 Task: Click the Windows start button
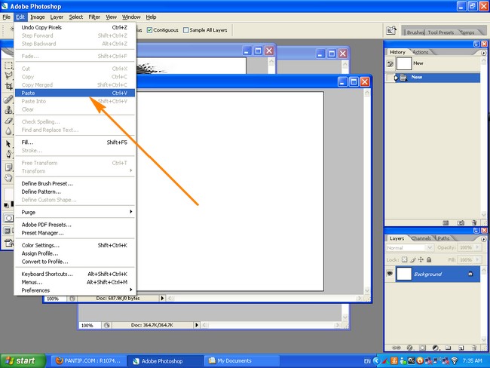point(23,360)
